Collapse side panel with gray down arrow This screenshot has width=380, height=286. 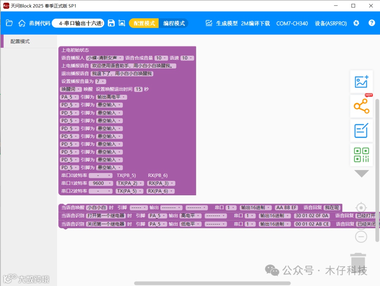pyautogui.click(x=361, y=173)
